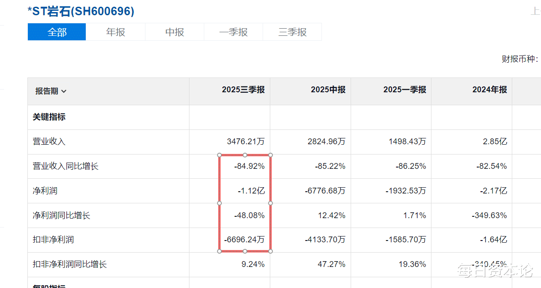Click the *ST岩石(SH600696) stock title
Screen dimensions: 541x288
[x=81, y=11]
